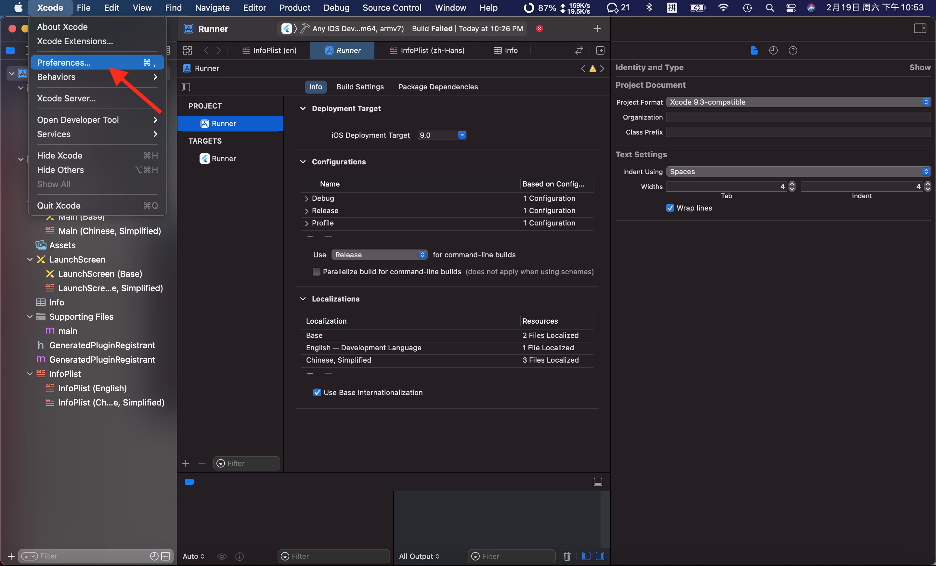This screenshot has height=566, width=936.
Task: Add a configuration with plus under Profile
Action: pyautogui.click(x=310, y=236)
